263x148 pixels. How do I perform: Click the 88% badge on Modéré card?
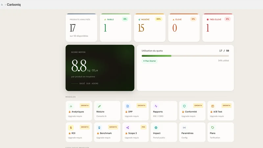coord(158,19)
